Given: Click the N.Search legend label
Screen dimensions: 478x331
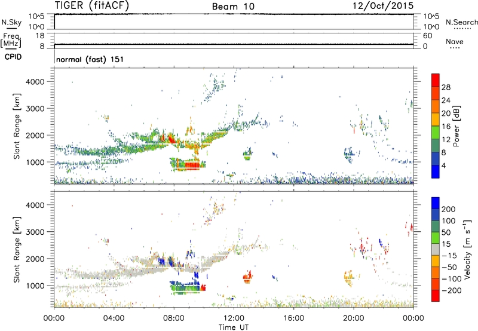Looking at the screenshot, I should (461, 22).
